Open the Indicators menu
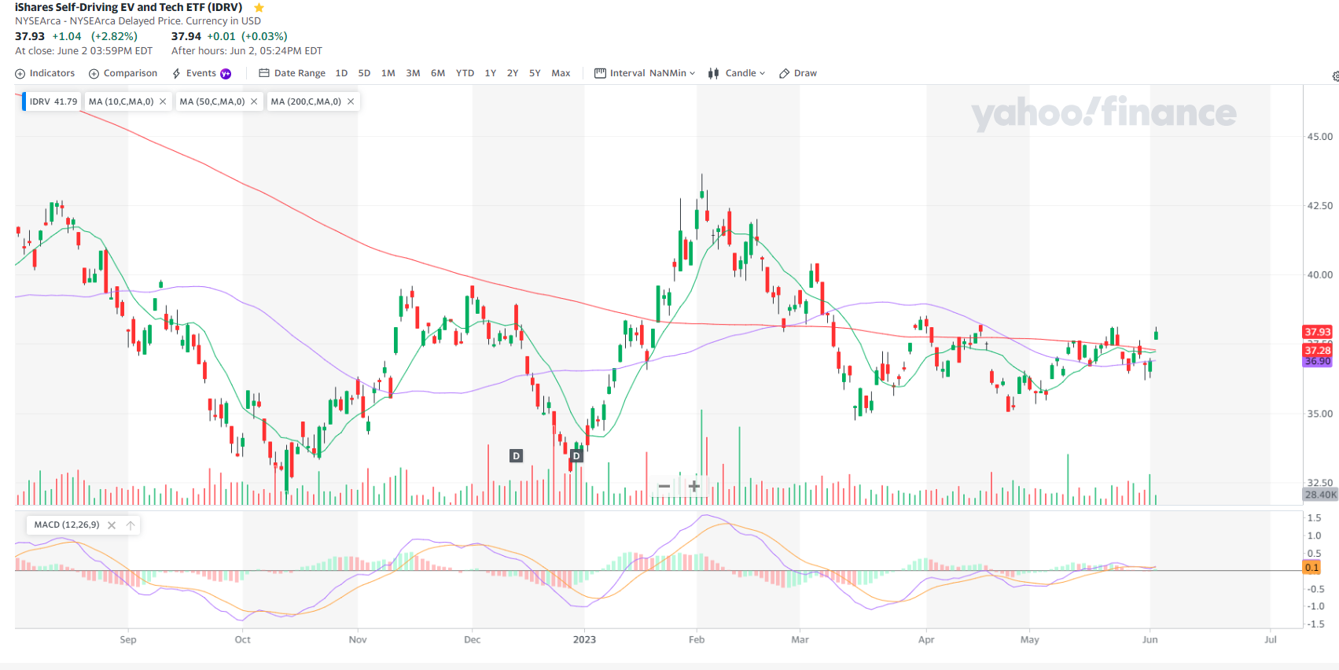Image resolution: width=1339 pixels, height=670 pixels. [45, 73]
